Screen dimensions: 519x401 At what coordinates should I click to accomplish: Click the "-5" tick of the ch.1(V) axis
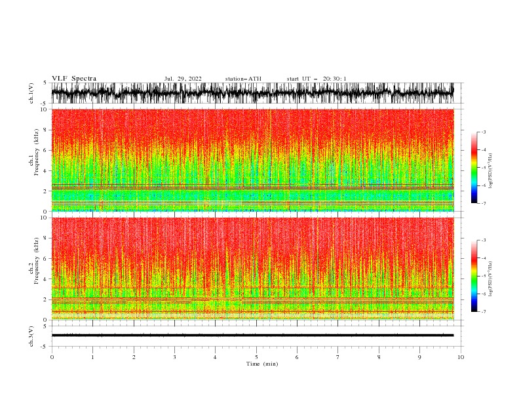coord(45,104)
